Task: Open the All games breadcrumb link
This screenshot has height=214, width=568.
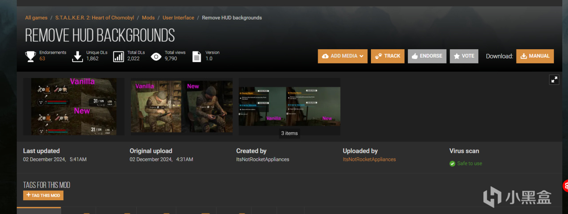Action: pyautogui.click(x=36, y=18)
